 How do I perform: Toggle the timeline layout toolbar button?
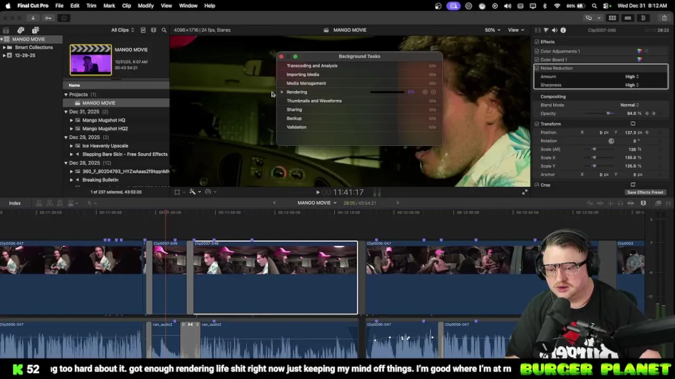point(628,18)
